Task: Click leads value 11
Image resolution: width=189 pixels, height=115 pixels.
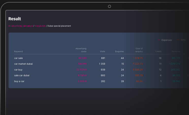Action: click(x=160, y=64)
